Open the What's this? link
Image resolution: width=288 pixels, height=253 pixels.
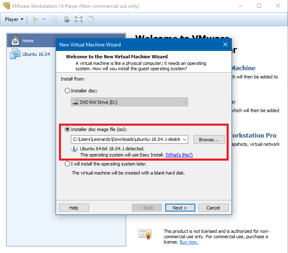[179, 155]
